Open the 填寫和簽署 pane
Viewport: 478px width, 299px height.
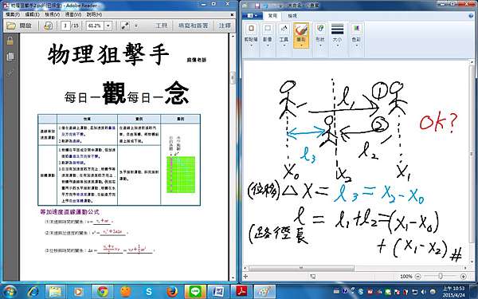click(x=194, y=26)
